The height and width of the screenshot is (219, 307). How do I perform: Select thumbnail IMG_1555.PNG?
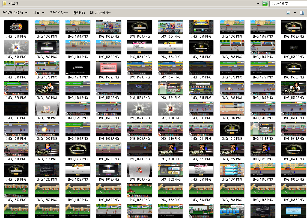coord(201,27)
